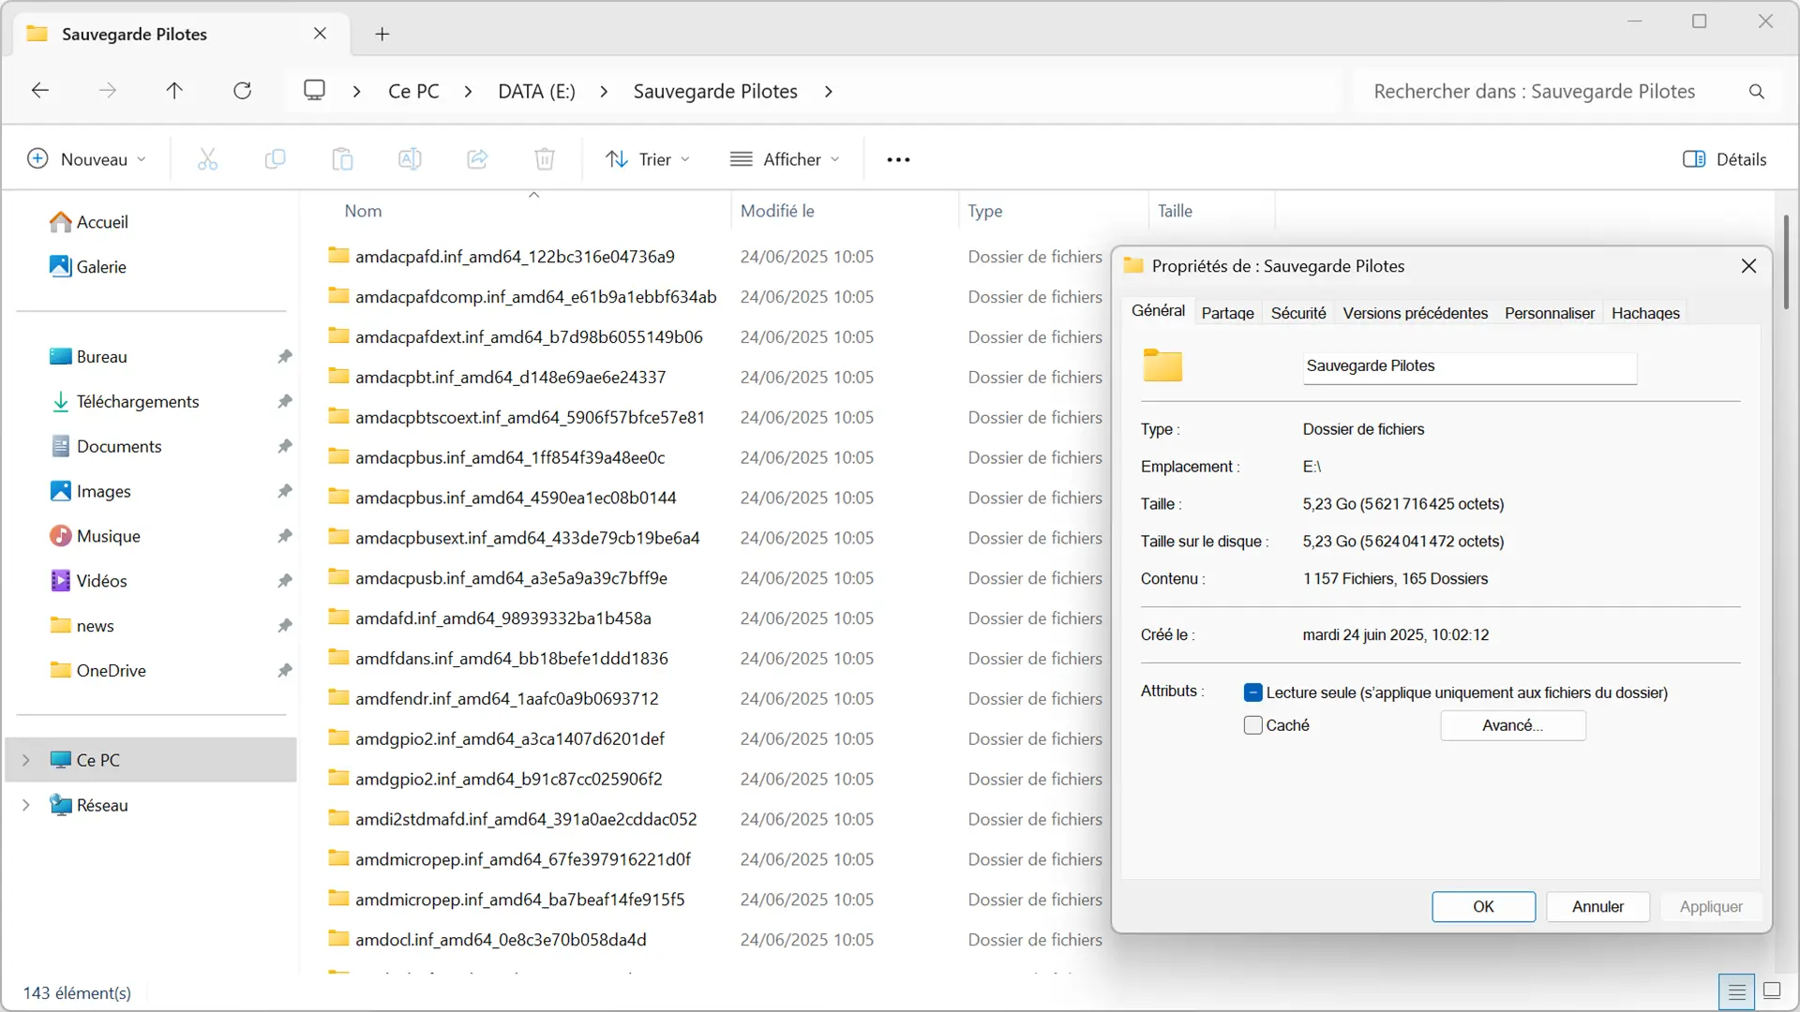Click the pin icon beside Musique
Image resolution: width=1800 pixels, height=1012 pixels.
(x=285, y=536)
